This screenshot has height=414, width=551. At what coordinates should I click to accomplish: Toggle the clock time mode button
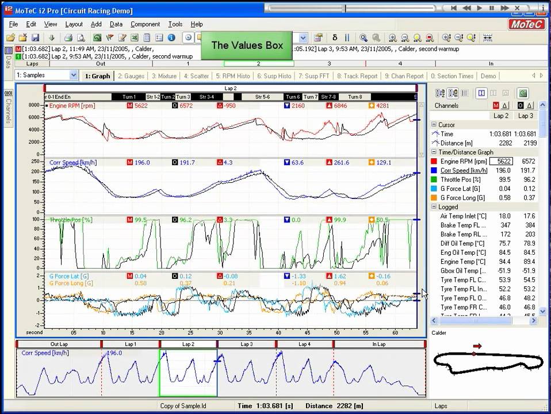tap(189, 37)
